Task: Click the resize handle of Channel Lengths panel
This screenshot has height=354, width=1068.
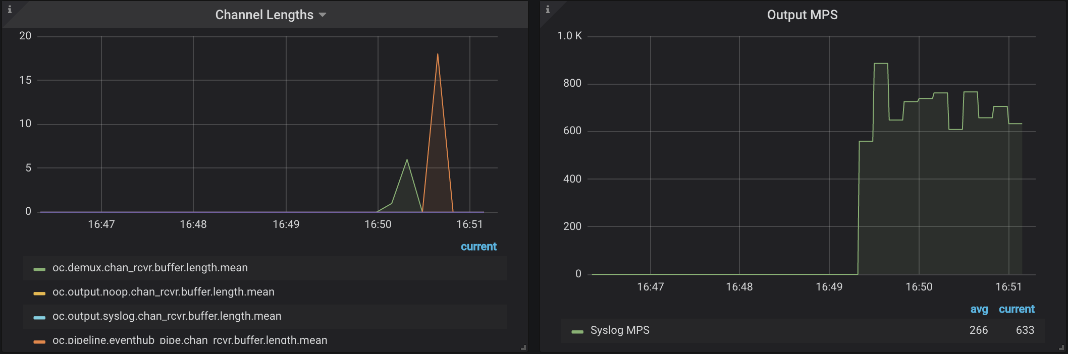Action: tap(523, 347)
